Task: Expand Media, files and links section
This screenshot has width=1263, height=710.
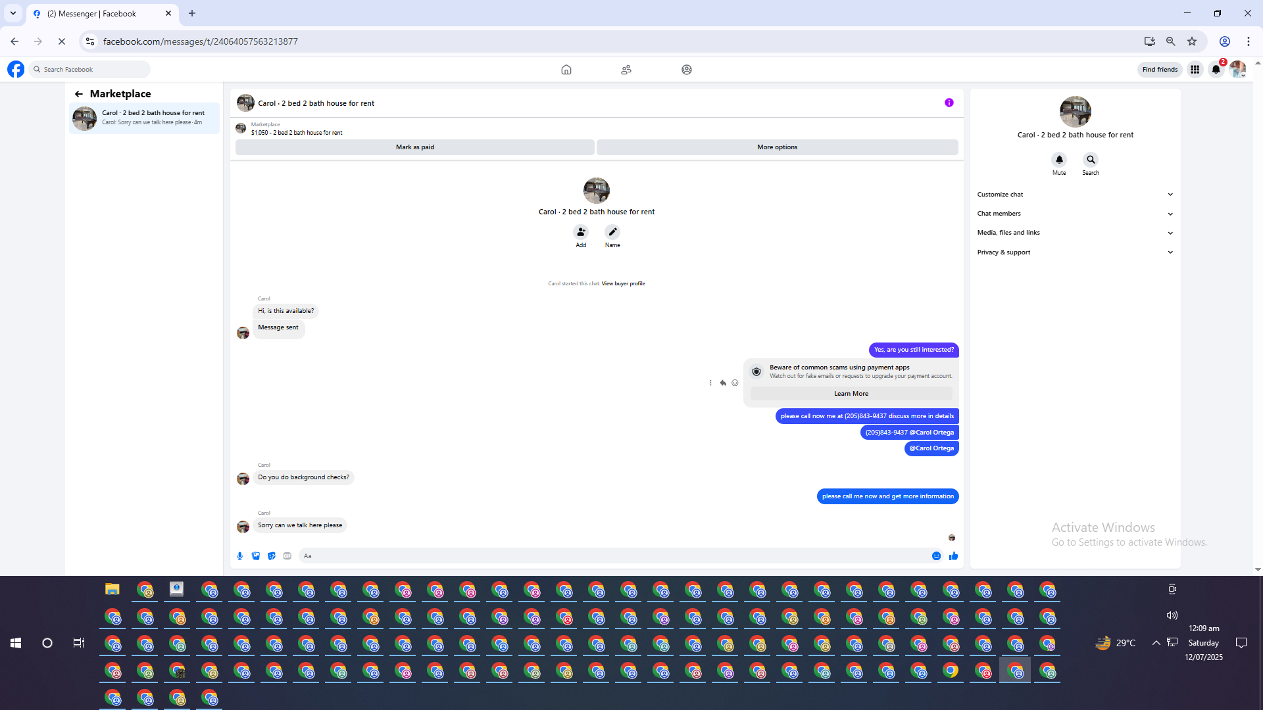Action: 1075,233
